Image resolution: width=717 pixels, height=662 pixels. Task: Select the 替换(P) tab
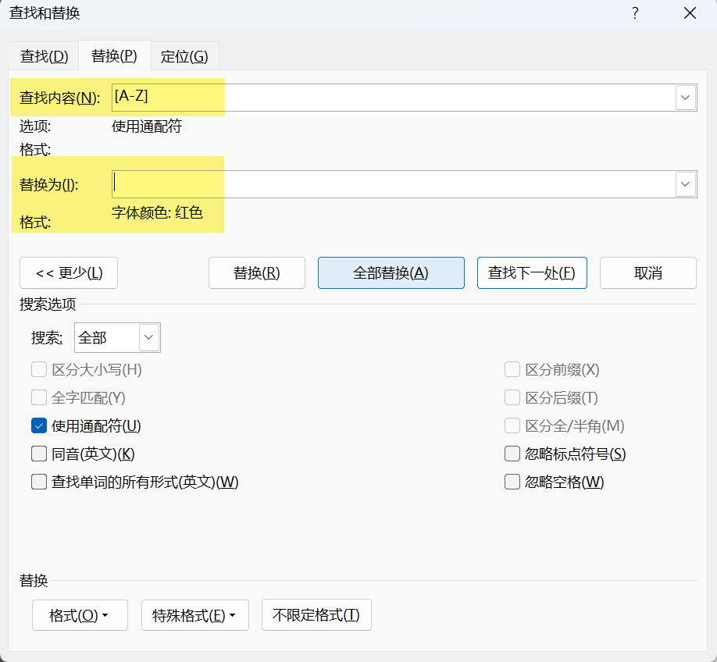[114, 55]
